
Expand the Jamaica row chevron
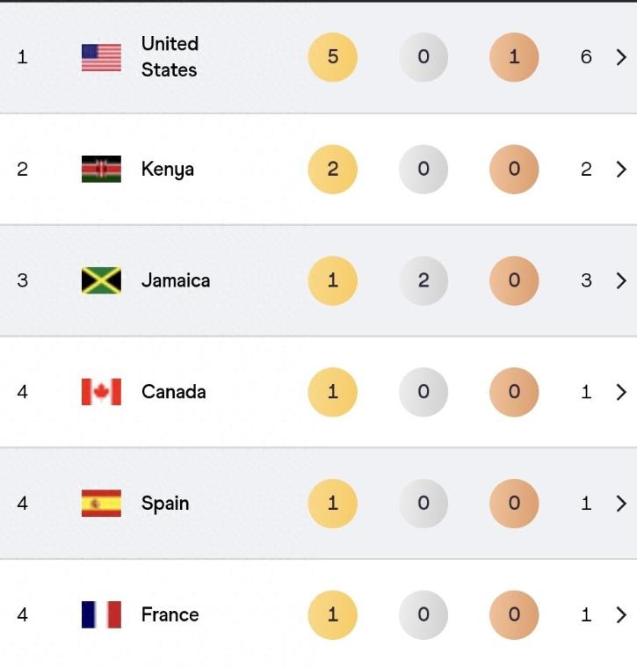621,280
